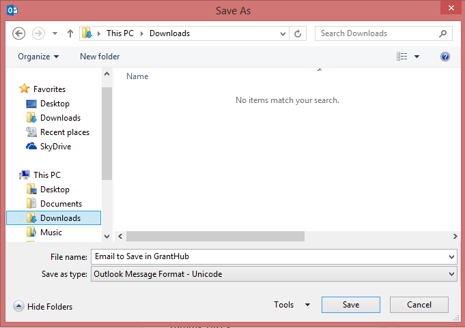465x328 pixels.
Task: Open Recent places in the sidebar
Action: point(65,132)
